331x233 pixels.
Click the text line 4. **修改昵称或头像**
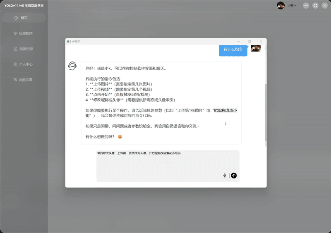(x=130, y=100)
